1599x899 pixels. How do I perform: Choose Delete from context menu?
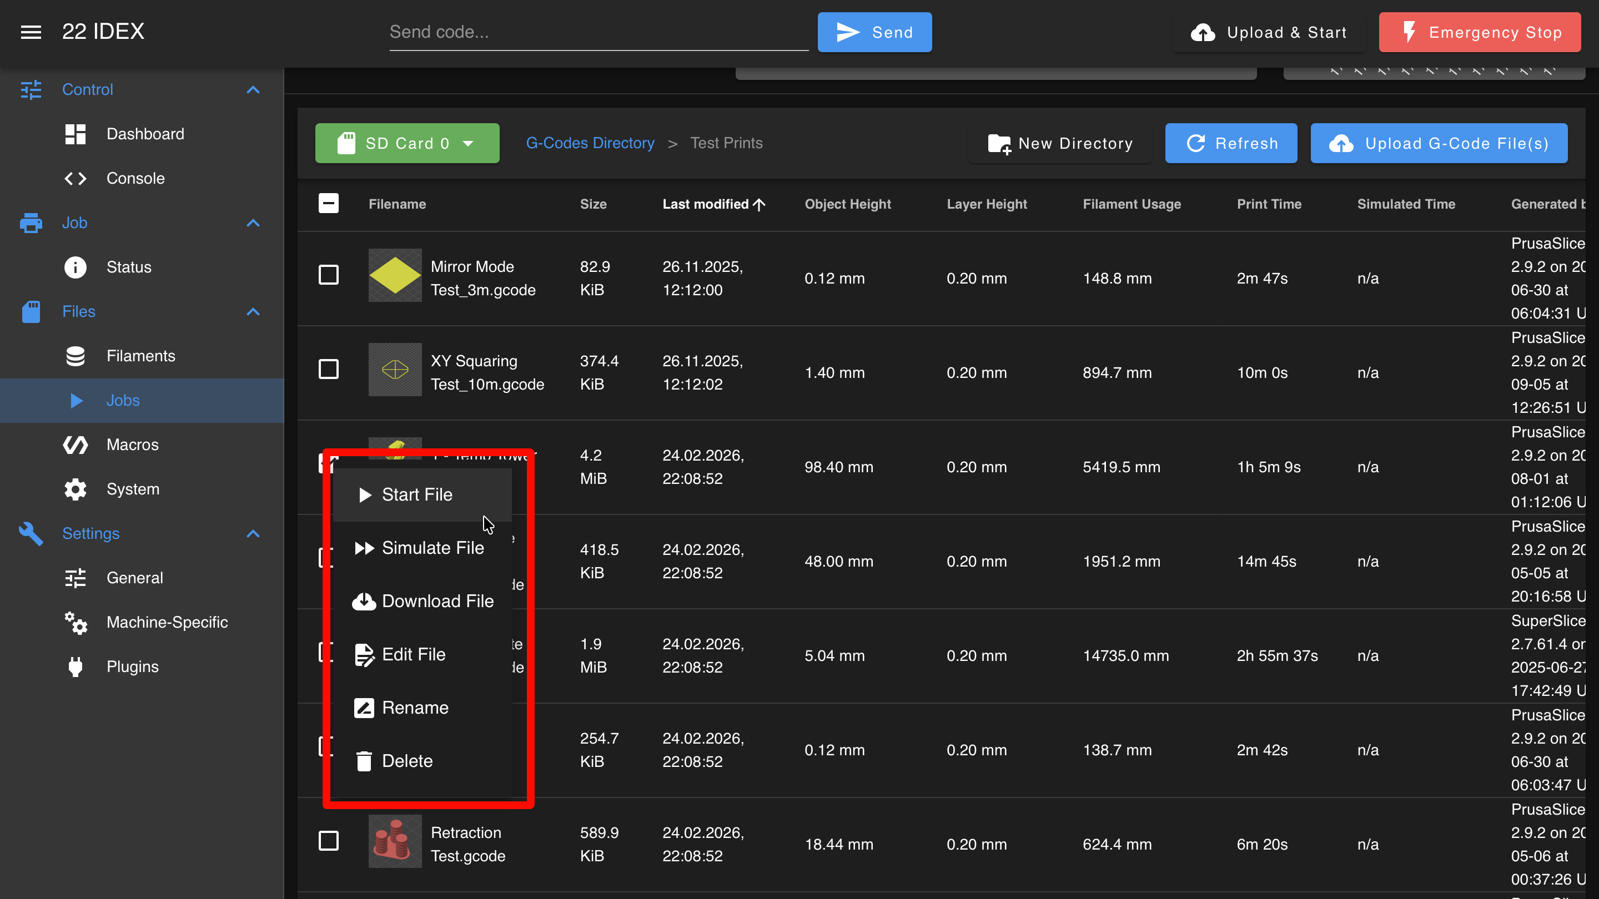(x=423, y=761)
